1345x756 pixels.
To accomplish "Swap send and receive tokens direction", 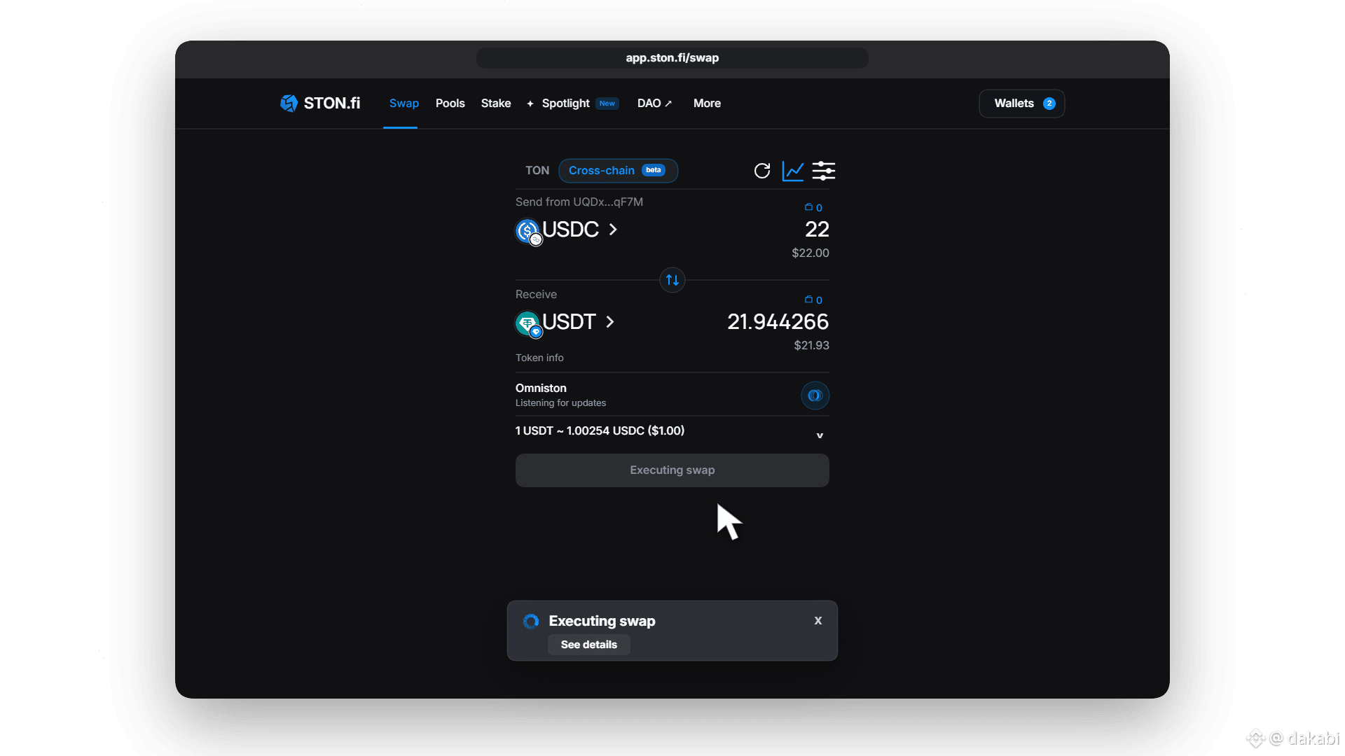I will pyautogui.click(x=672, y=280).
